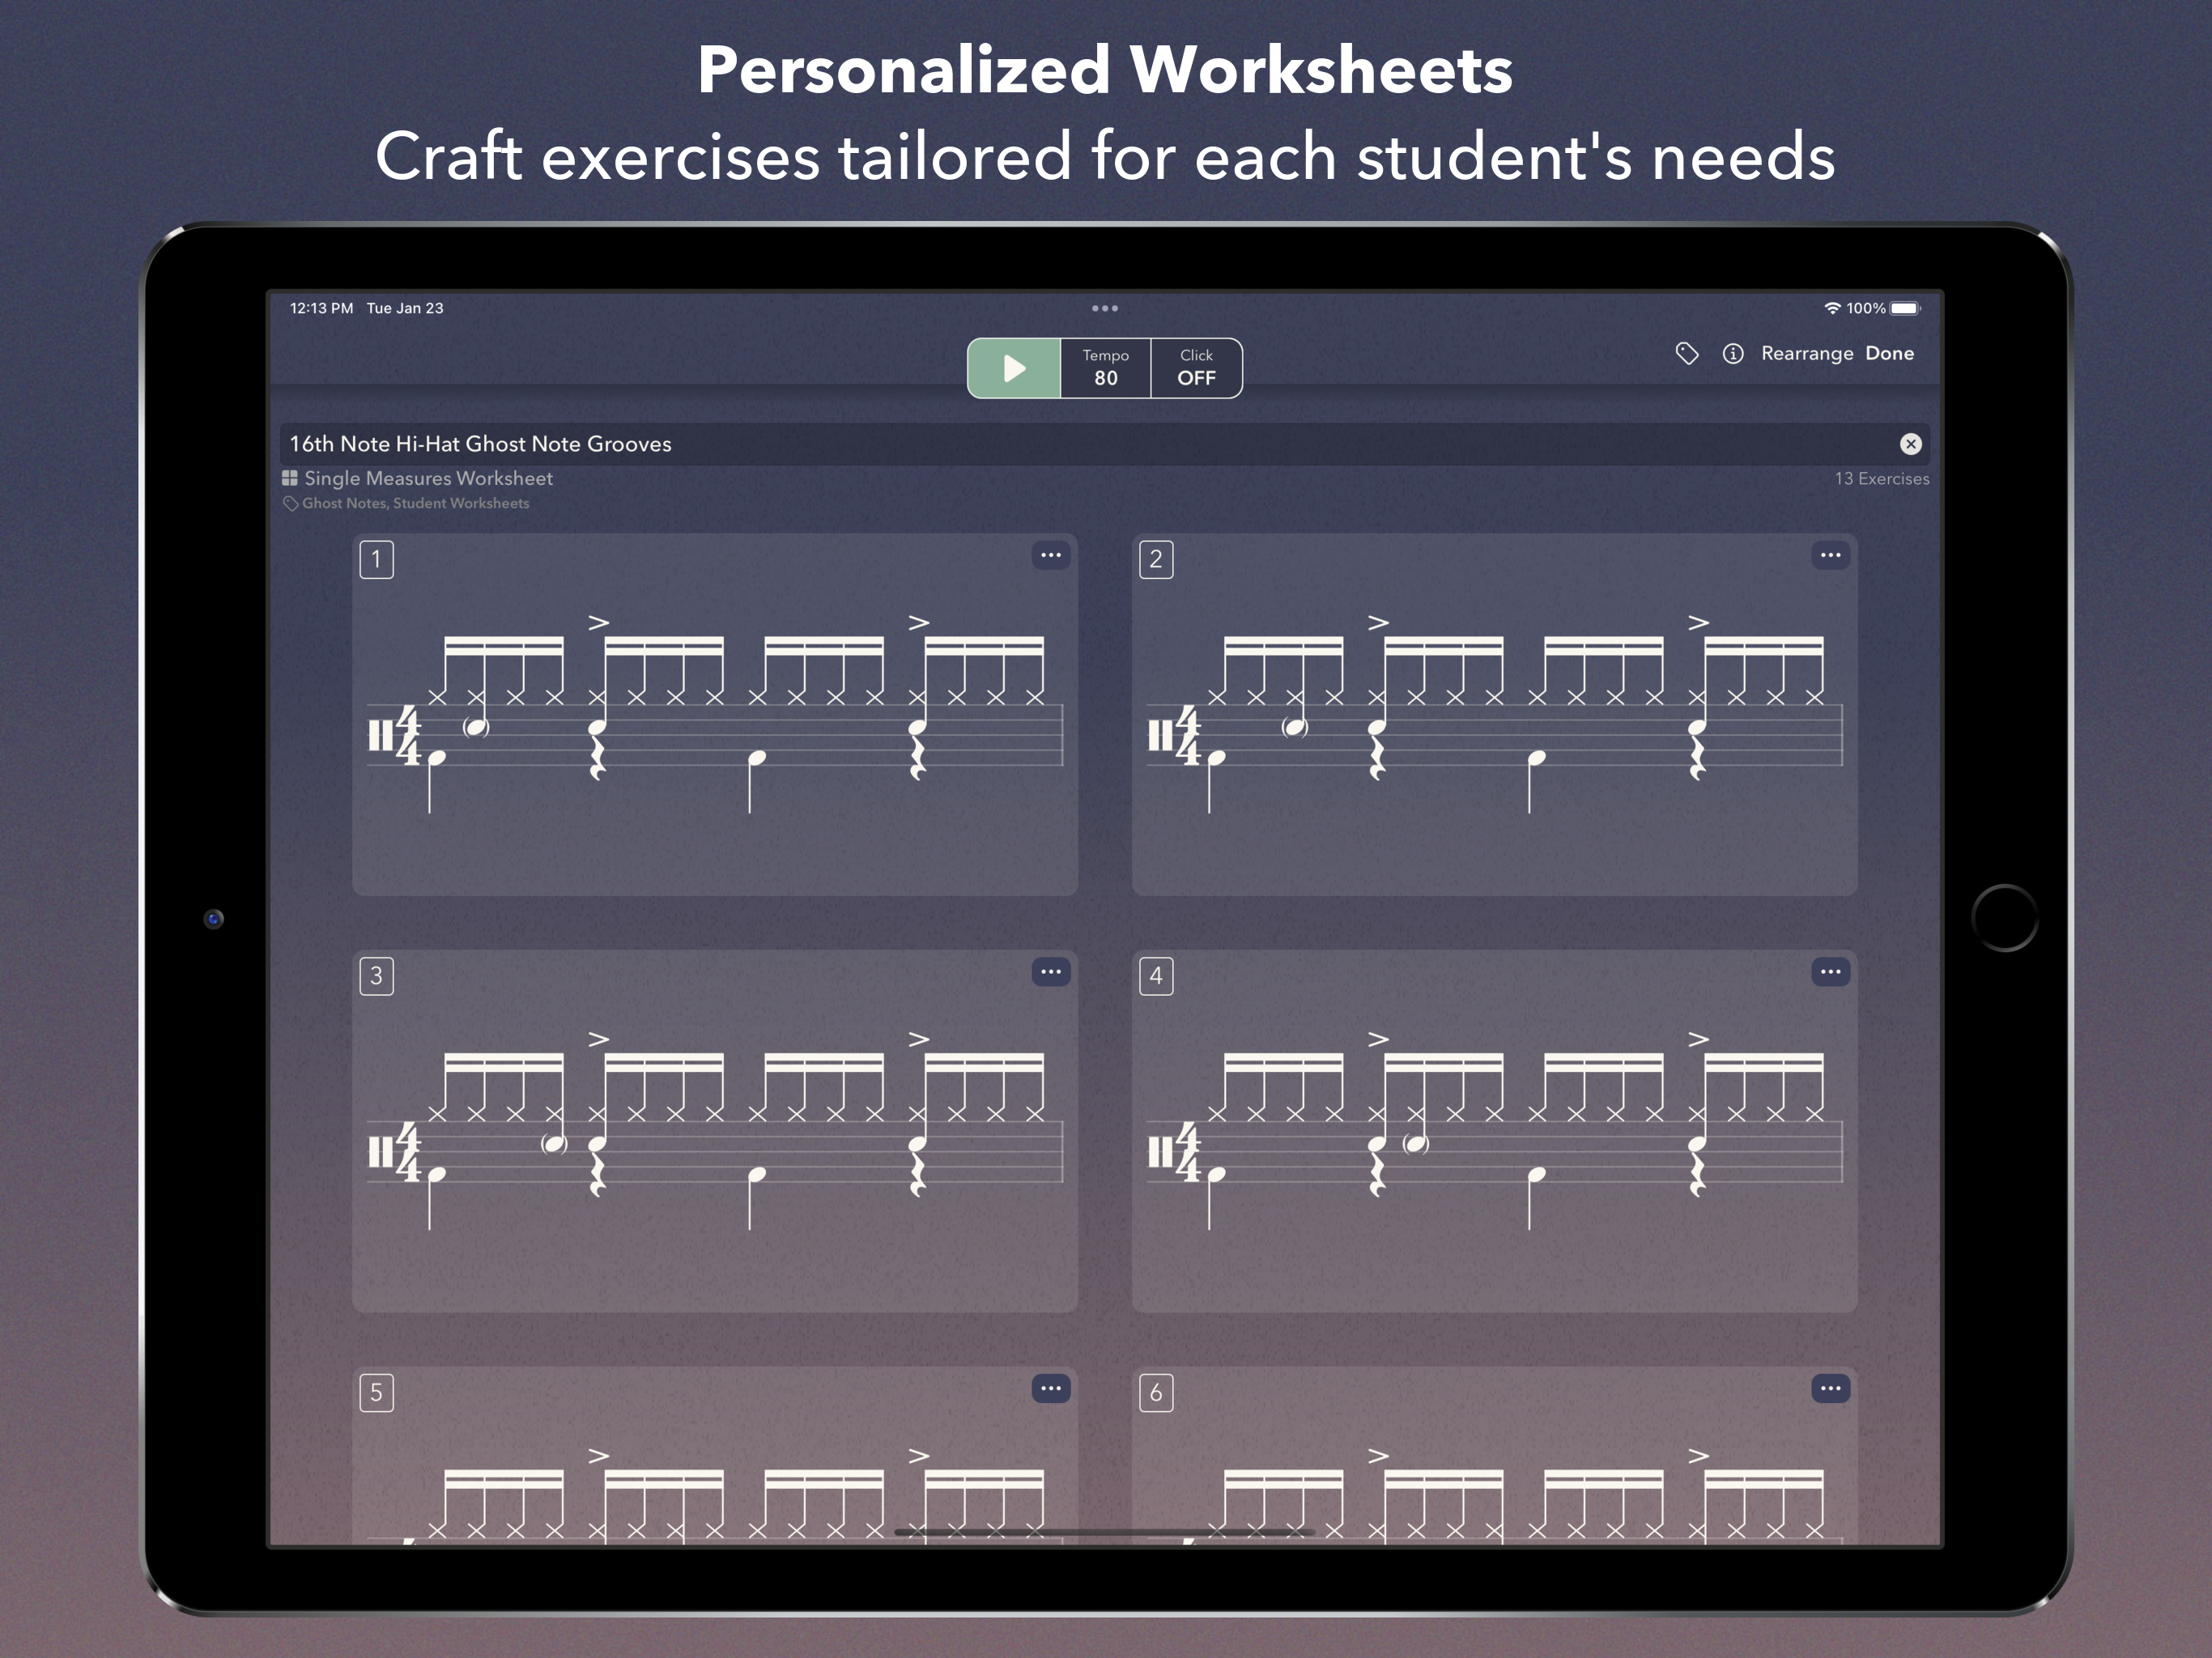Select the exercise 3 notation card
2212x1658 pixels.
coord(715,1131)
